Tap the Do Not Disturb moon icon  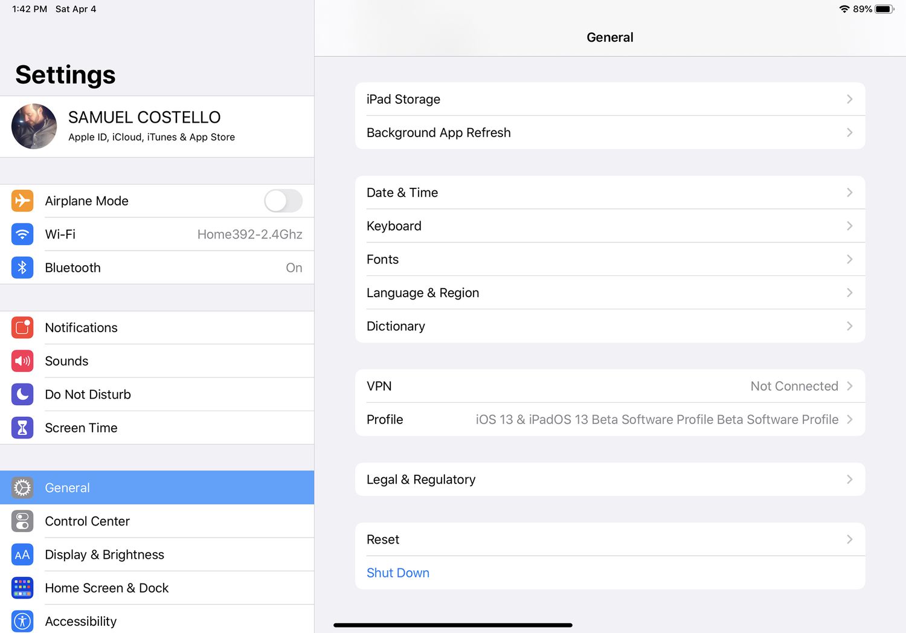coord(22,394)
